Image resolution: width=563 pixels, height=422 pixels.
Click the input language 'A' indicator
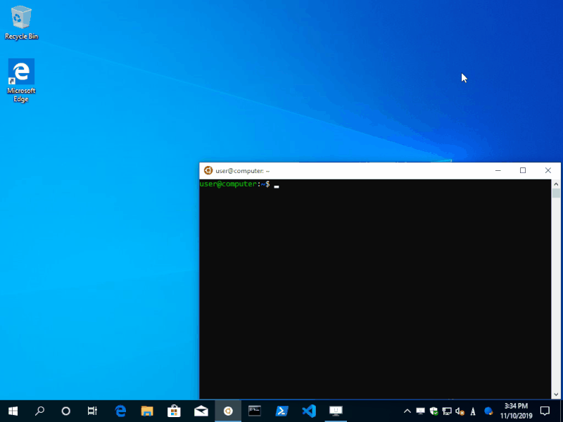(473, 411)
